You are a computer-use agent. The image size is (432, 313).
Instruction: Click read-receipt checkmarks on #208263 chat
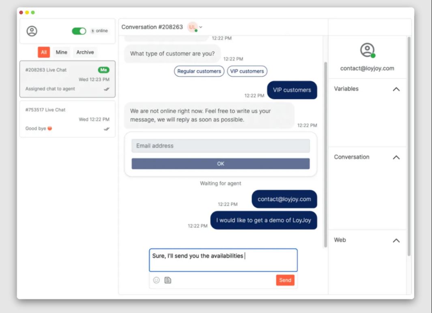pos(107,89)
